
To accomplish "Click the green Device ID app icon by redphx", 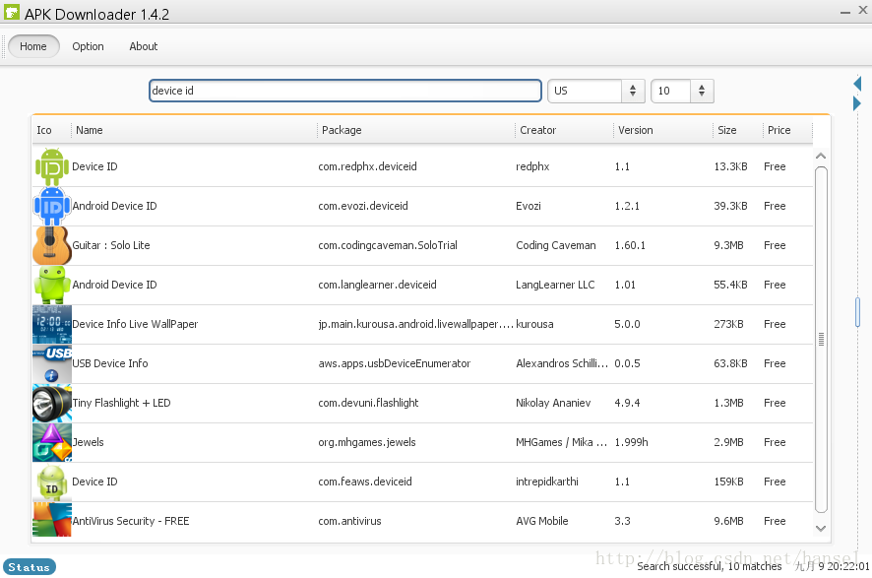I will 52,166.
